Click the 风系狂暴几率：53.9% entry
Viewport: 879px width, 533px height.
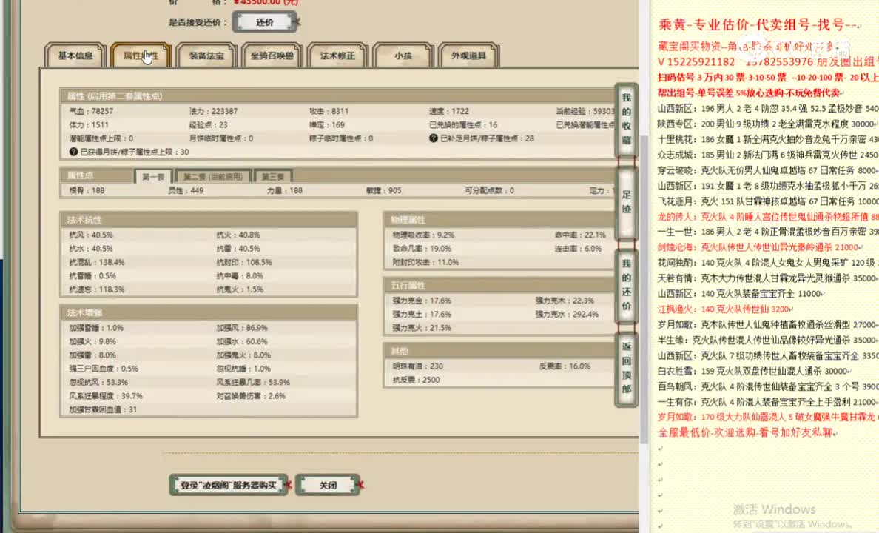(x=253, y=382)
